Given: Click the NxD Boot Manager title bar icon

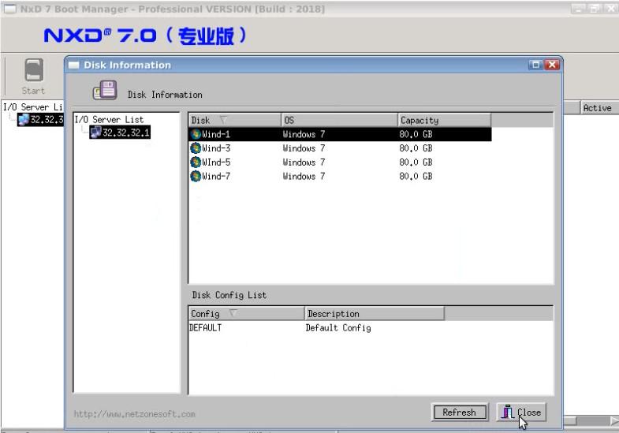Looking at the screenshot, I should pos(10,9).
